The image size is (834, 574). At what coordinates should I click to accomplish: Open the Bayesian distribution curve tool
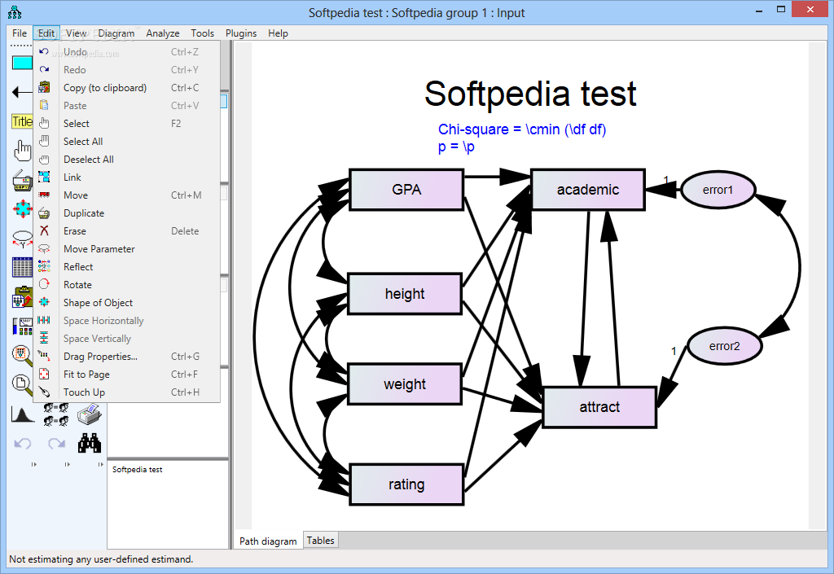click(22, 414)
